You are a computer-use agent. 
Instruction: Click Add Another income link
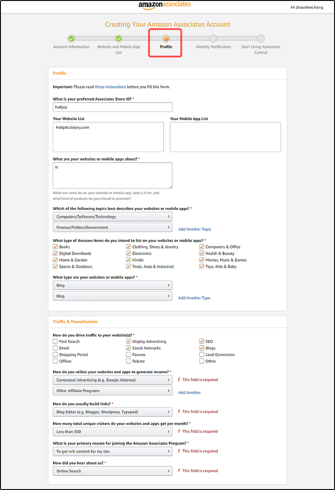pos(189,392)
